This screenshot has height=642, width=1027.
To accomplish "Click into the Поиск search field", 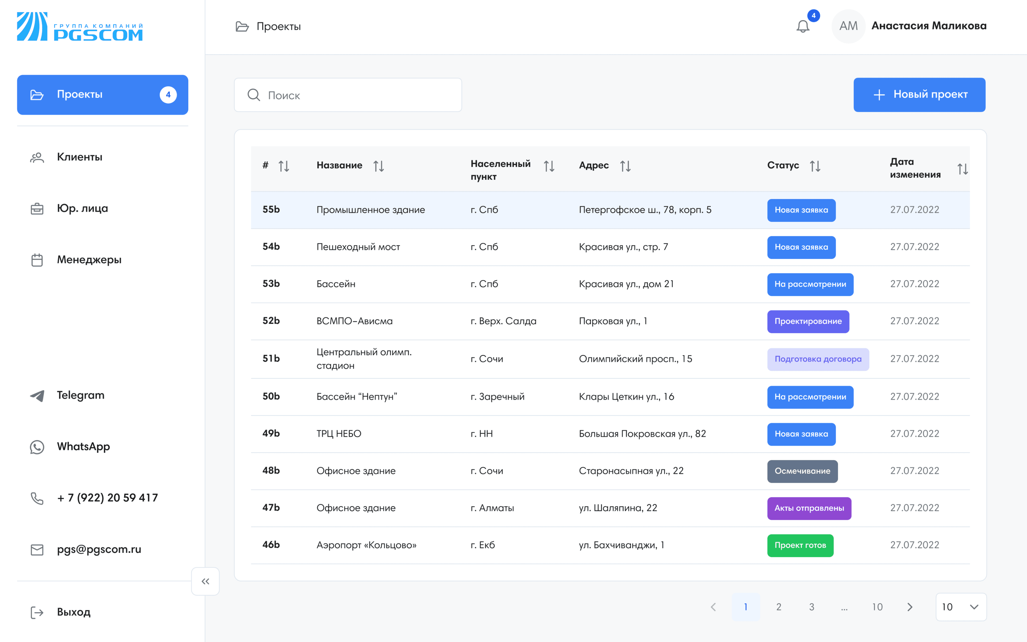I will tap(348, 95).
